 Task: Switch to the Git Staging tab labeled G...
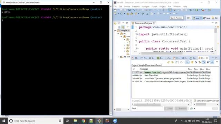193,58
